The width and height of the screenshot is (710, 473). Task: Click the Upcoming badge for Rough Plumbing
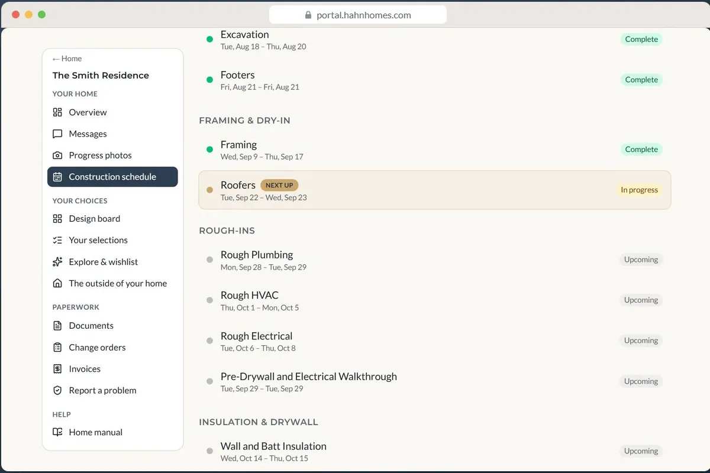[641, 260]
